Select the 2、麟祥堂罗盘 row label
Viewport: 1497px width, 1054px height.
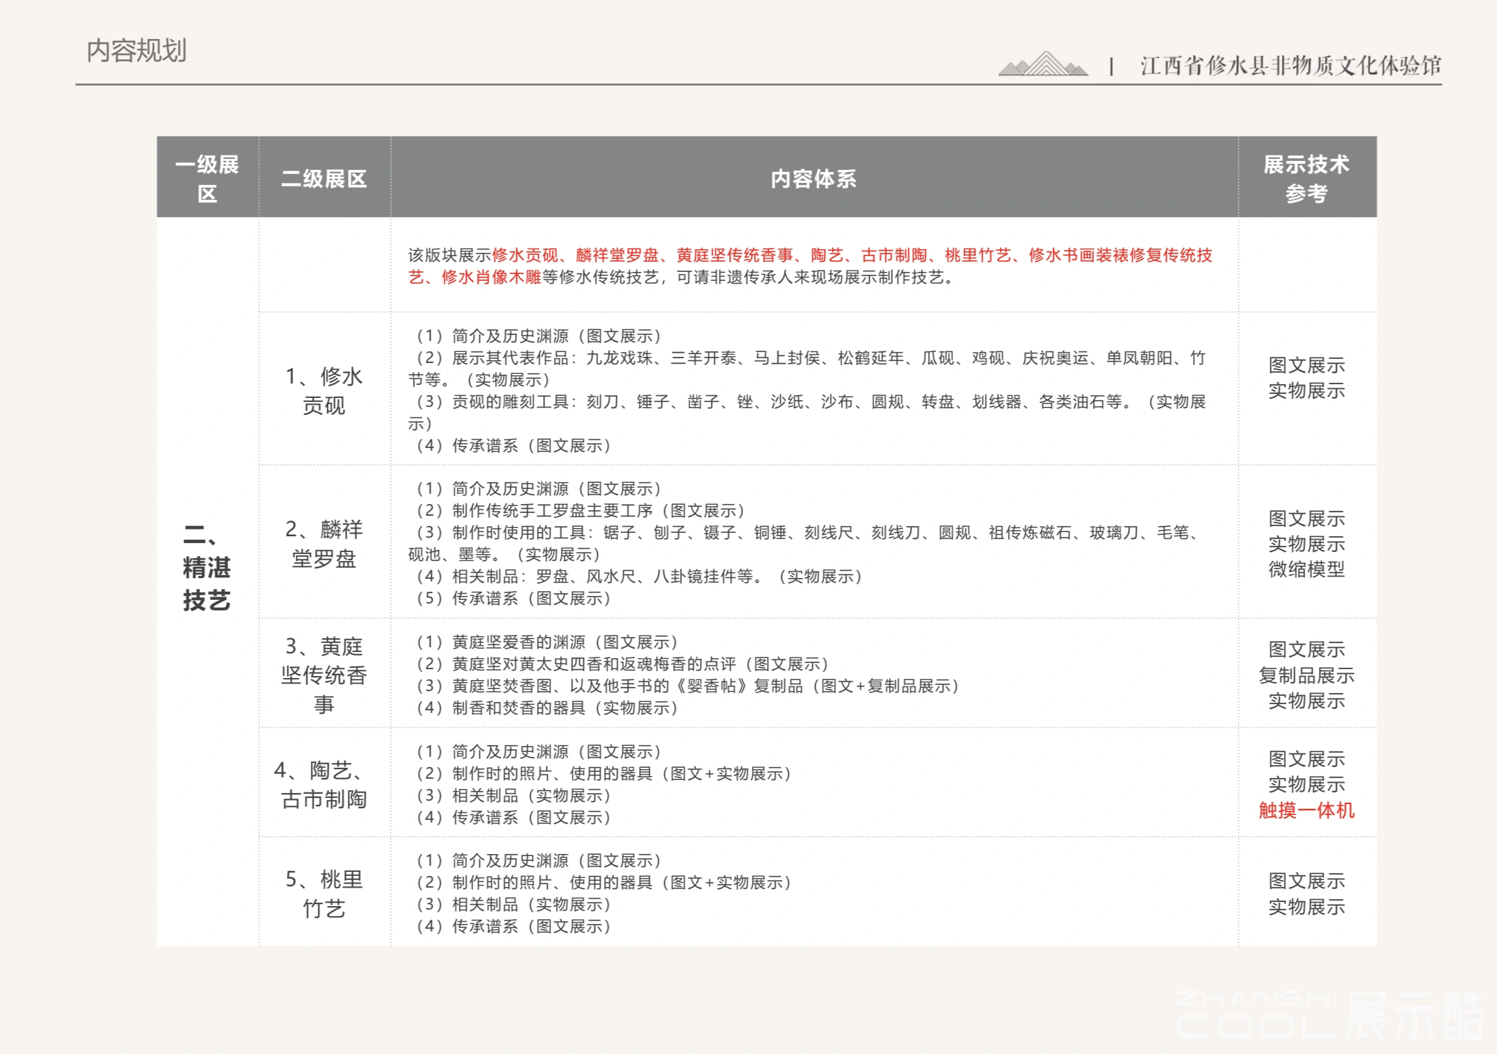324,544
